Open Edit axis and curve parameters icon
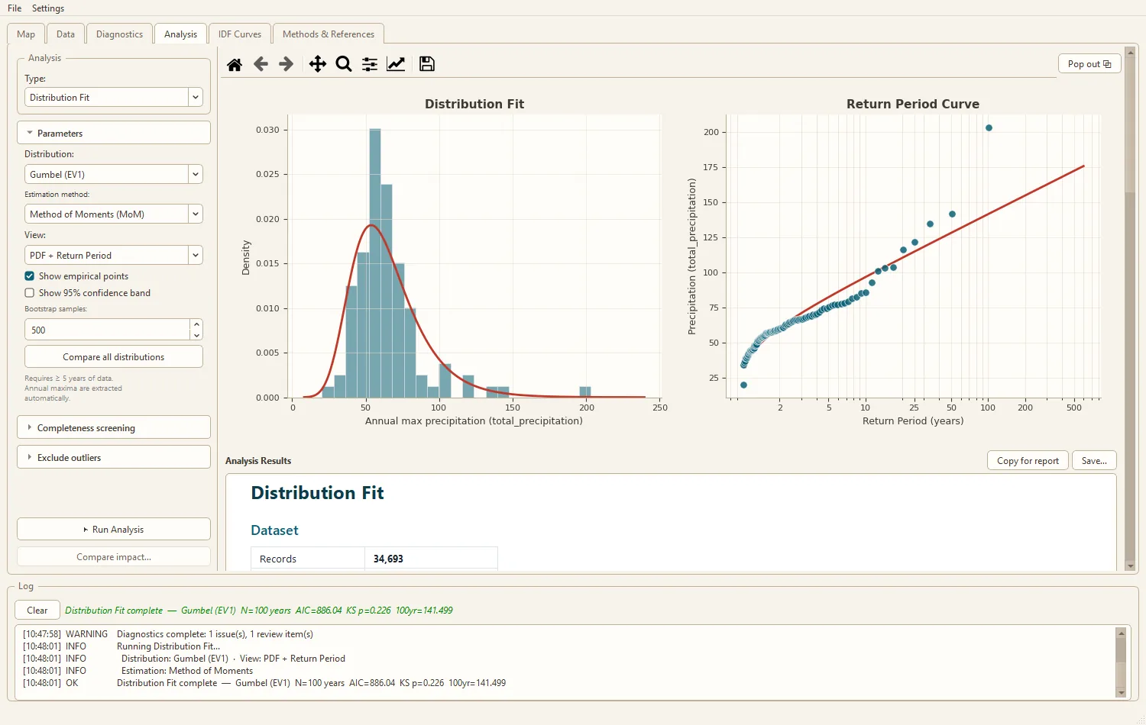Image resolution: width=1146 pixels, height=725 pixels. [x=396, y=64]
